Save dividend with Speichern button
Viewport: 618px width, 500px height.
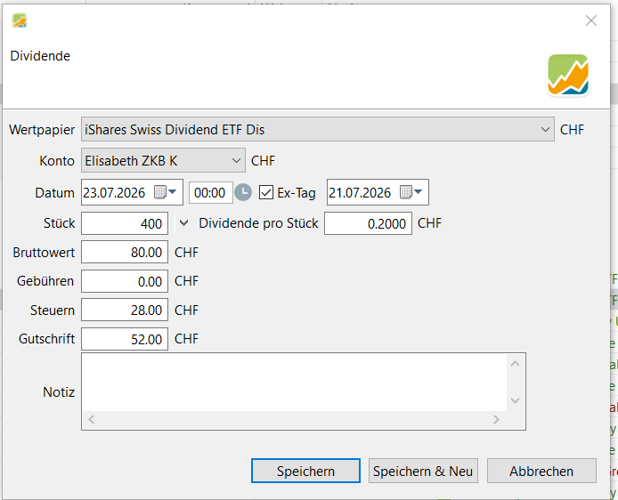tap(305, 471)
